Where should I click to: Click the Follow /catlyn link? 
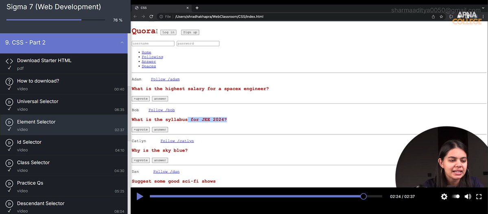[x=177, y=141]
